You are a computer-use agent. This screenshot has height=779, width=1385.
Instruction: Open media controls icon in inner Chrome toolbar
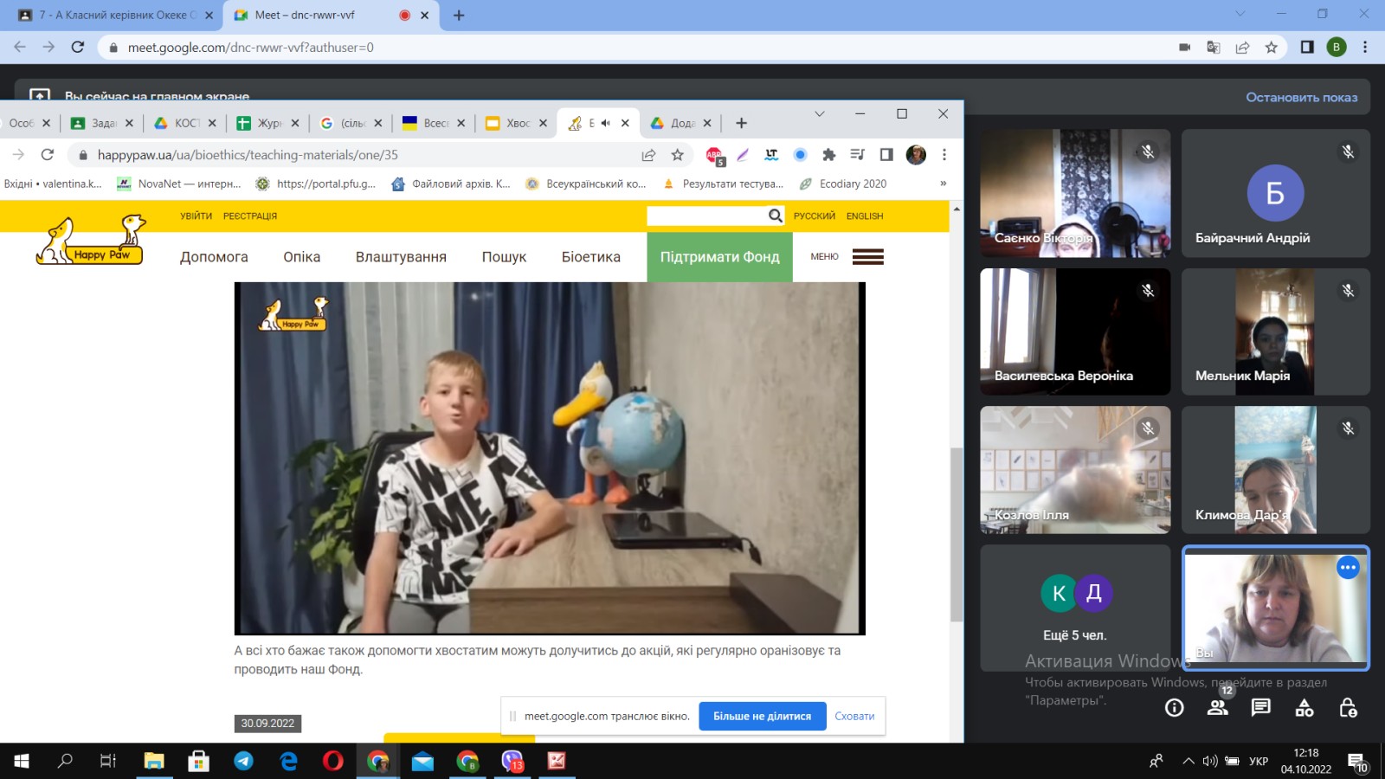click(x=857, y=155)
